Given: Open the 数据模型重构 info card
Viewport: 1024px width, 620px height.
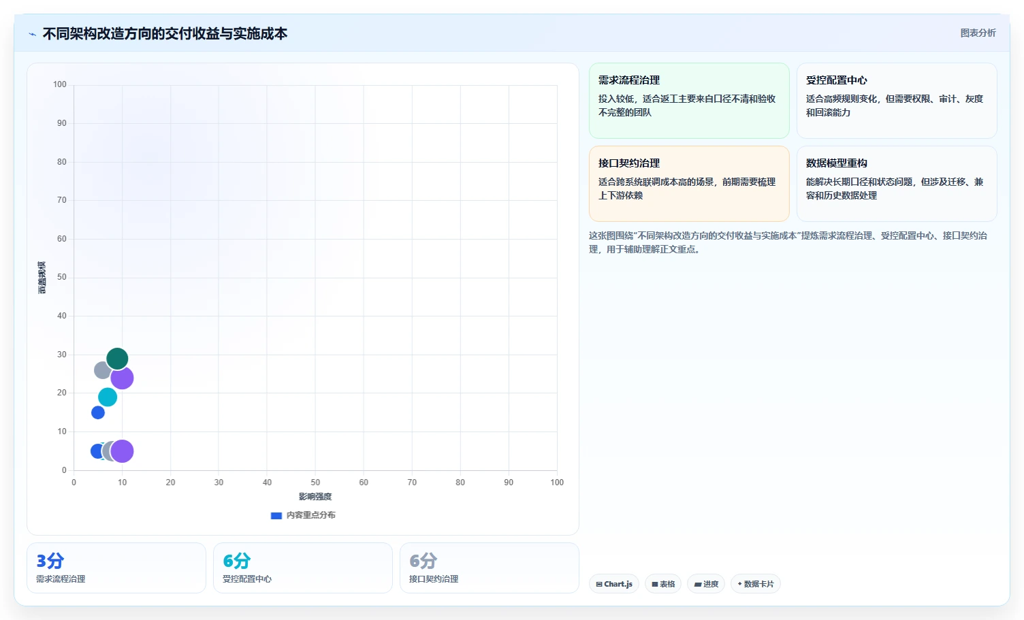Looking at the screenshot, I should click(x=897, y=184).
